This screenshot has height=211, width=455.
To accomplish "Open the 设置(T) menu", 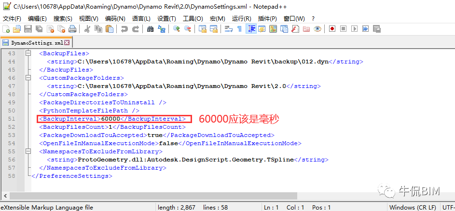I will [166, 19].
